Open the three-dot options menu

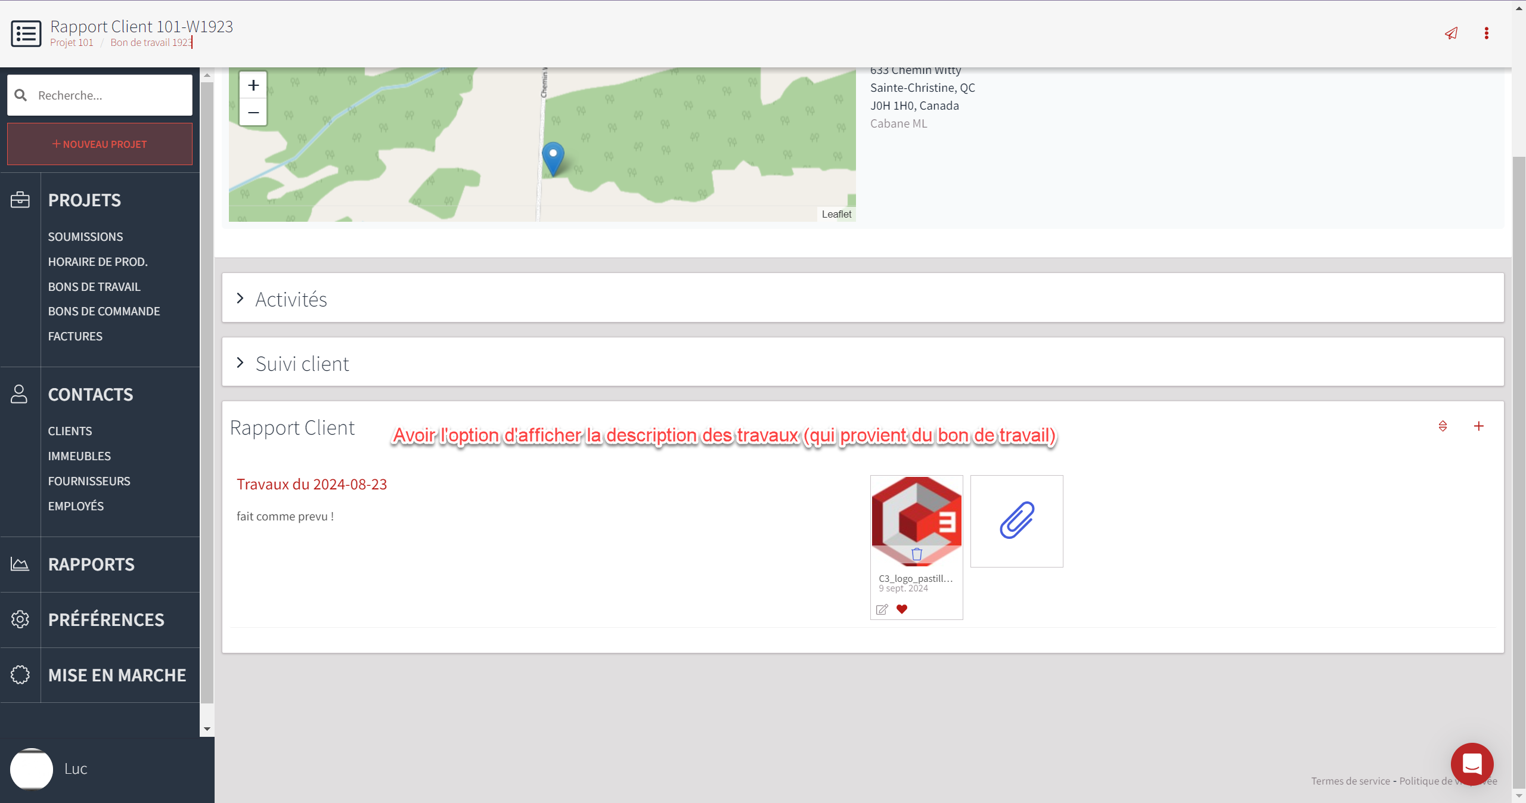coord(1486,33)
